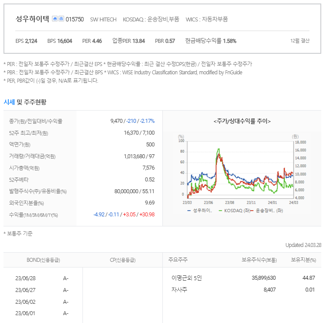Click the 44.87 ownership percentage
Viewport: 323px width, 323px height.
[309, 278]
